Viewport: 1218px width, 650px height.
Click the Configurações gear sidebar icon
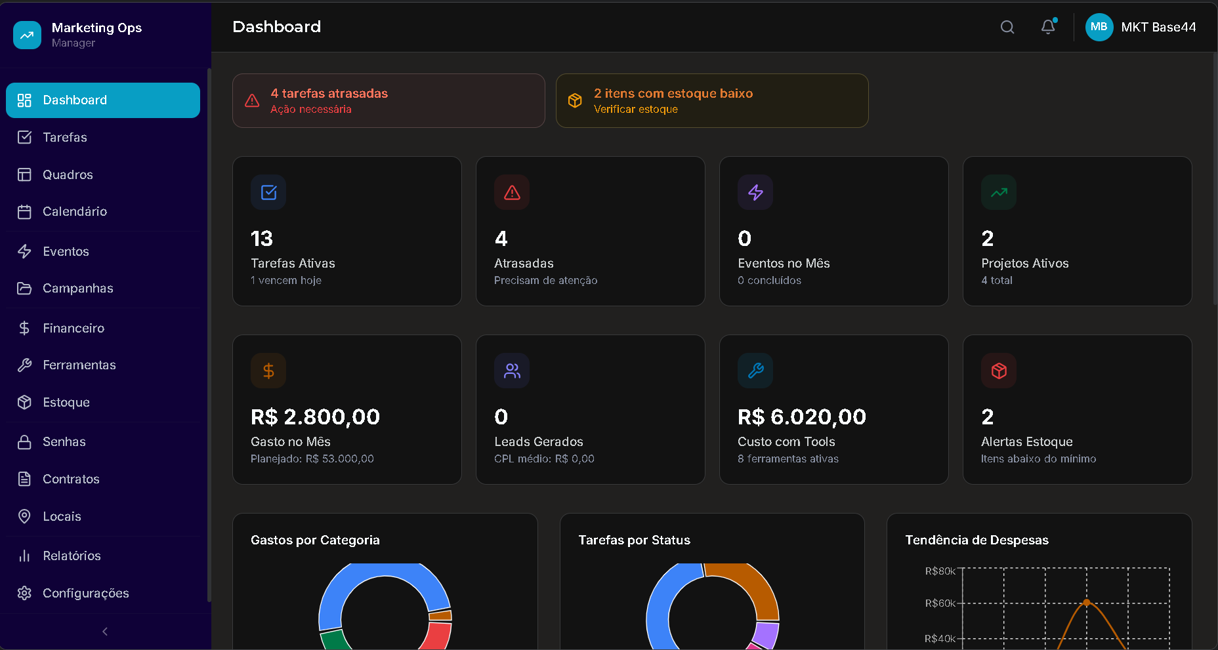(24, 593)
